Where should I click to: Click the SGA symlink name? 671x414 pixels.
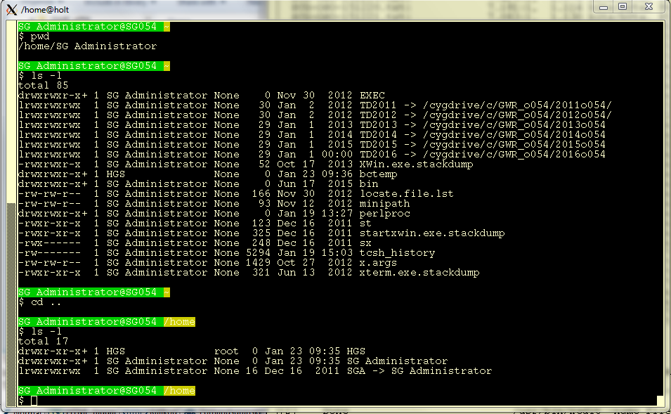click(x=356, y=370)
